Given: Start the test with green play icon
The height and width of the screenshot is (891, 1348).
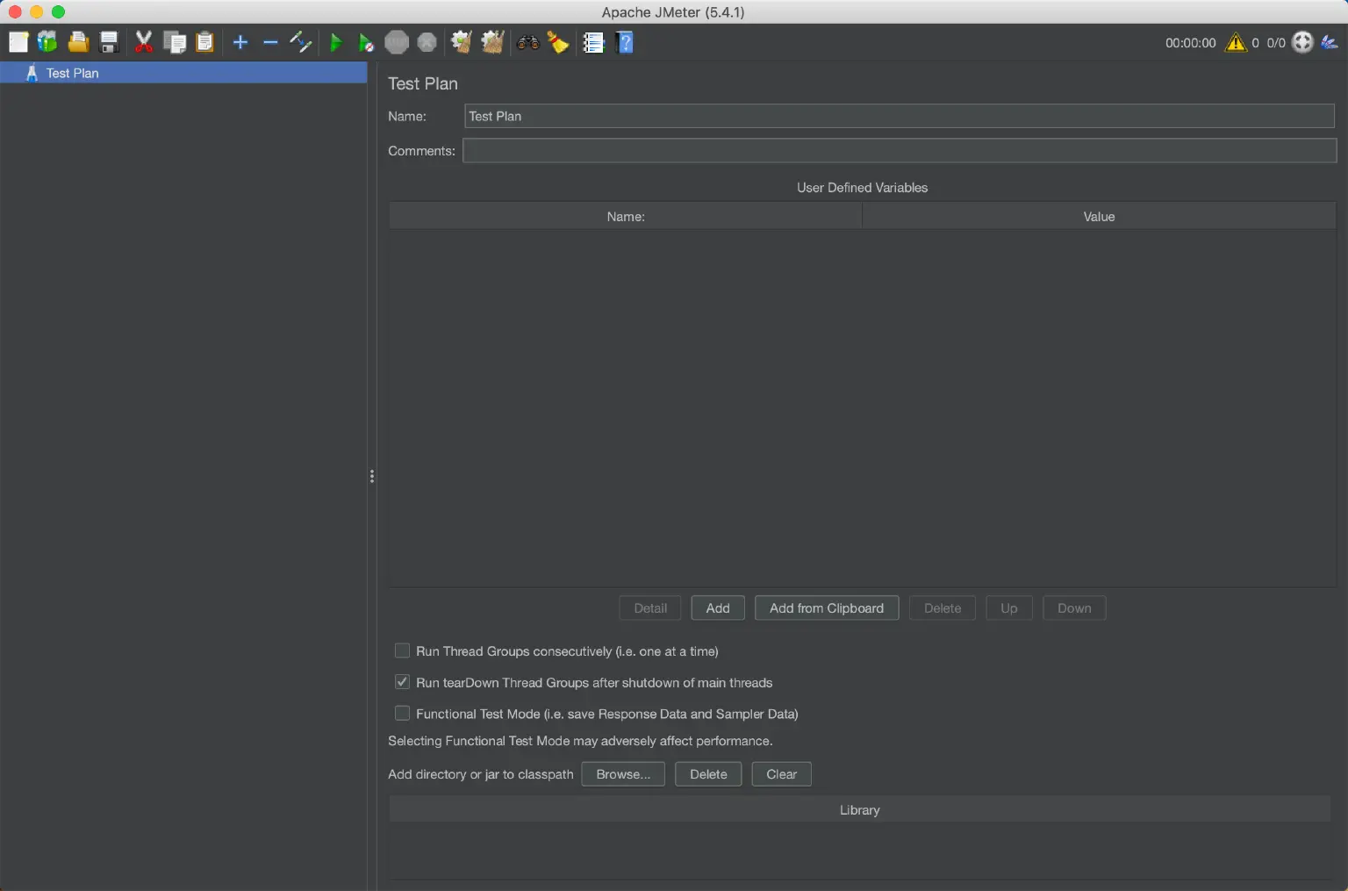Looking at the screenshot, I should [x=335, y=42].
